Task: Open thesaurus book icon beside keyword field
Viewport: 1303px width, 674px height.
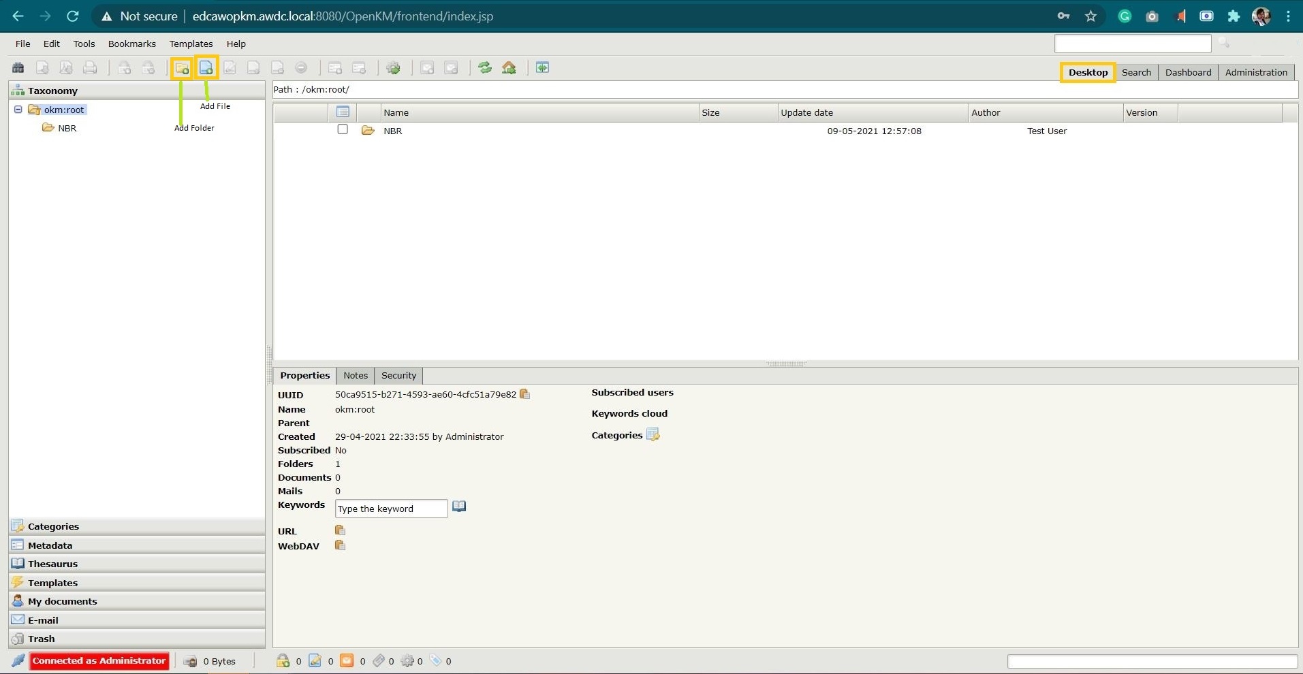Action: (x=459, y=506)
